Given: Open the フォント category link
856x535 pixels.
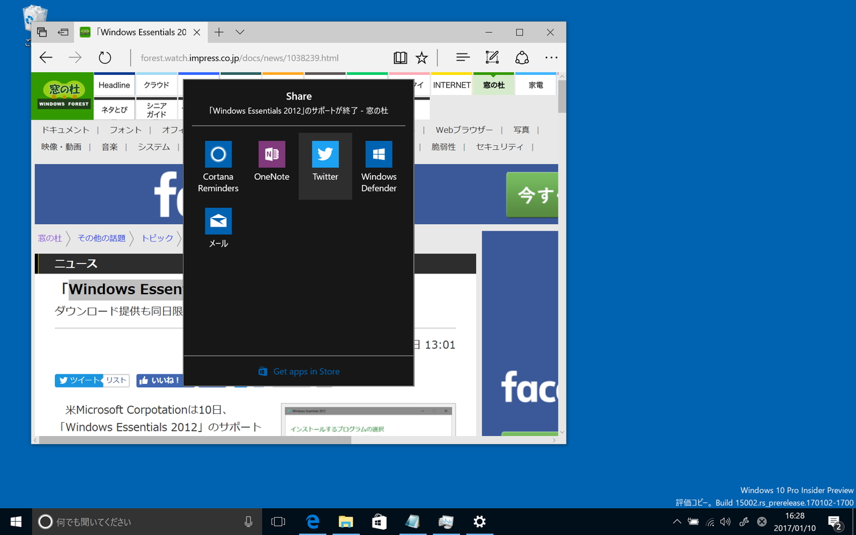Looking at the screenshot, I should 126,130.
